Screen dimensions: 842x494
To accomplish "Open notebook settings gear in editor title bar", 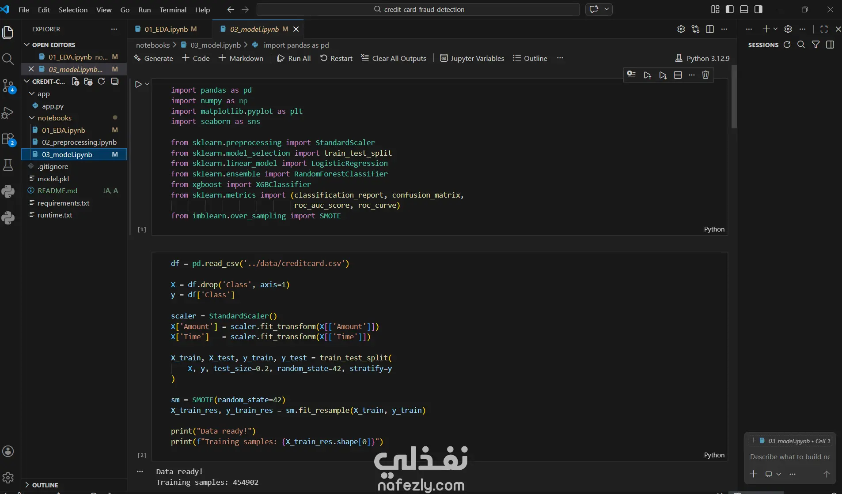I will point(681,29).
